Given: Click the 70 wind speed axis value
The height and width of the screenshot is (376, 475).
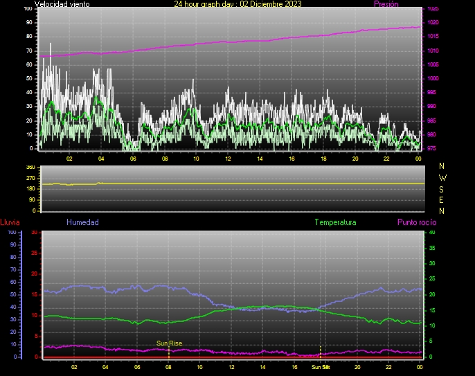Looking at the screenshot, I should 29,51.
